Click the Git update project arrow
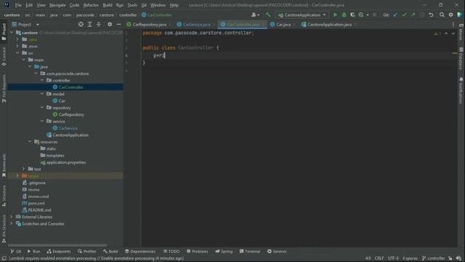Viewport: 465px width, 262px height. [395, 15]
